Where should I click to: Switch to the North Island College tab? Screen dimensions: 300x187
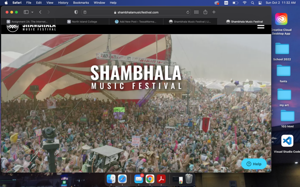point(82,22)
